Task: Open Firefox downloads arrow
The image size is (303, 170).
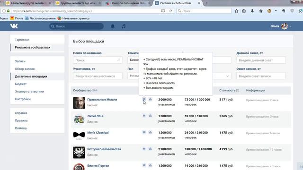Action: [252, 11]
